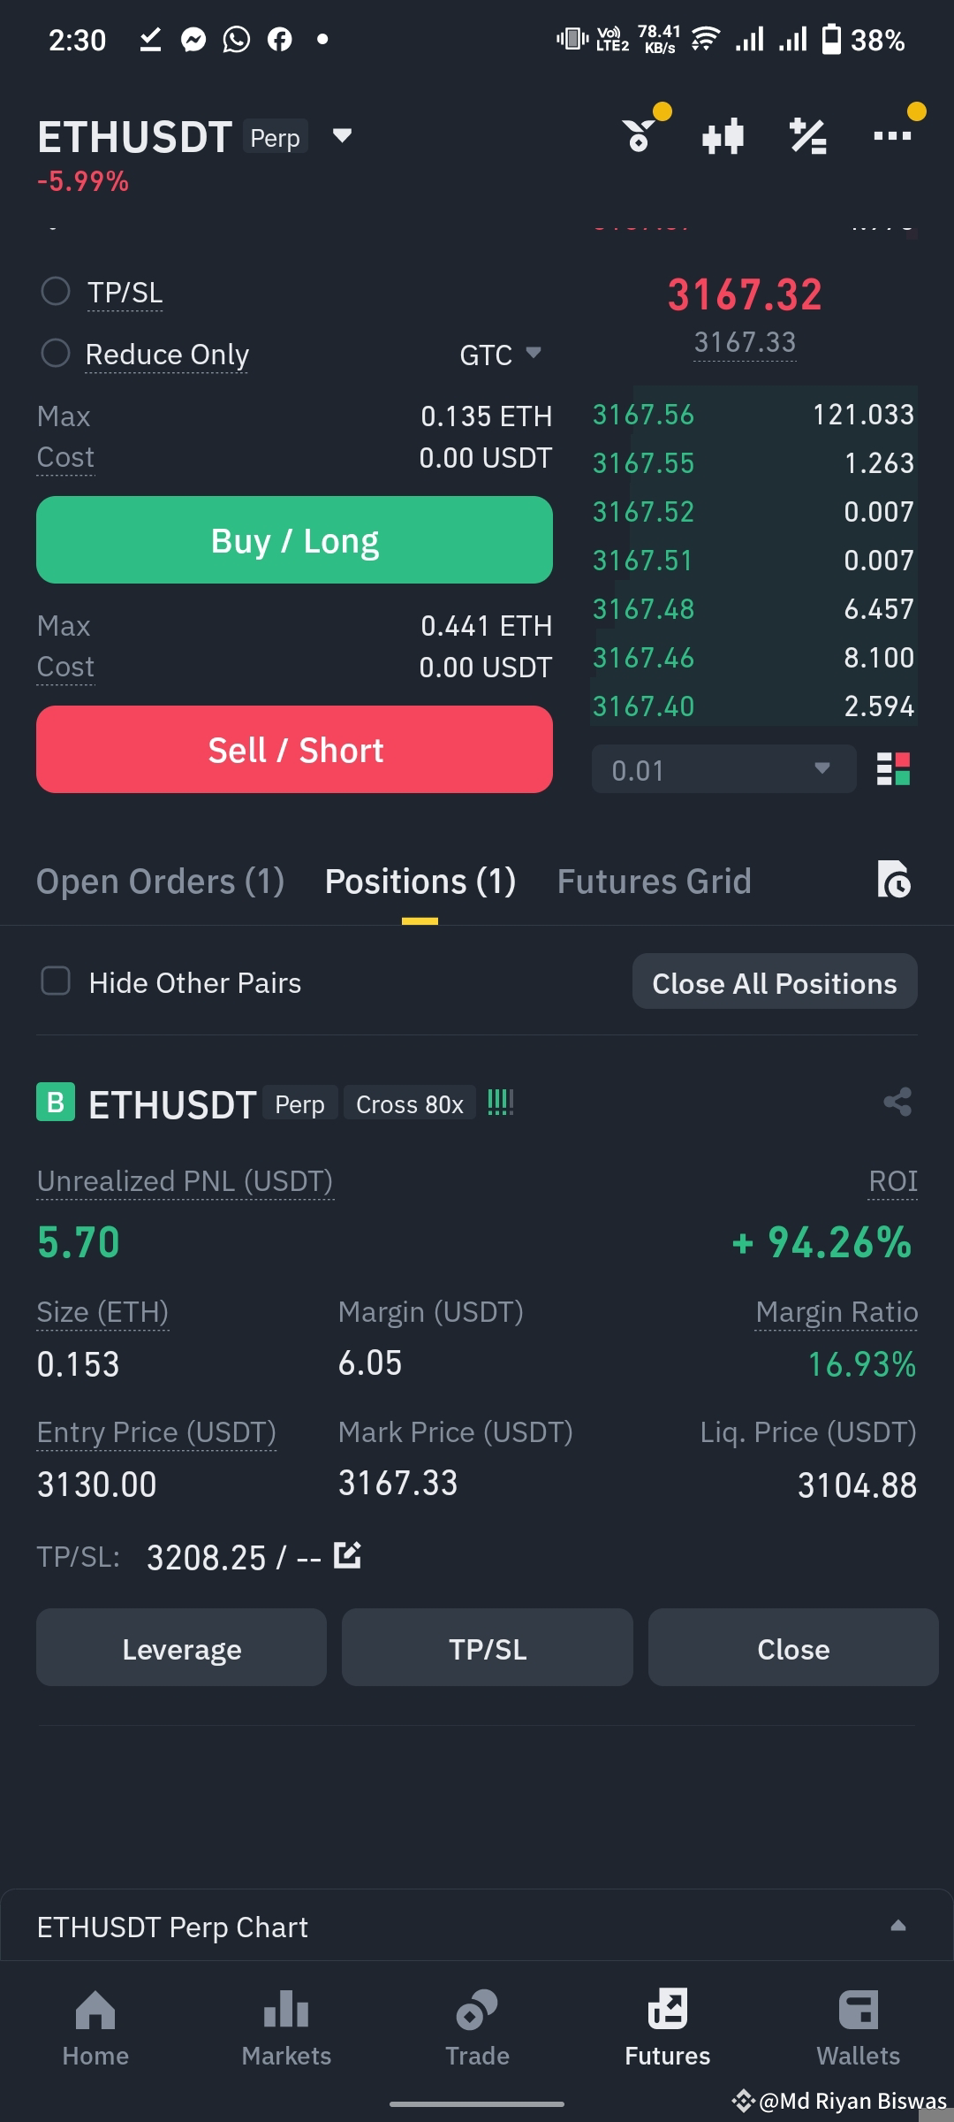954x2122 pixels.
Task: Tap the Buy / Long button
Action: coord(294,539)
